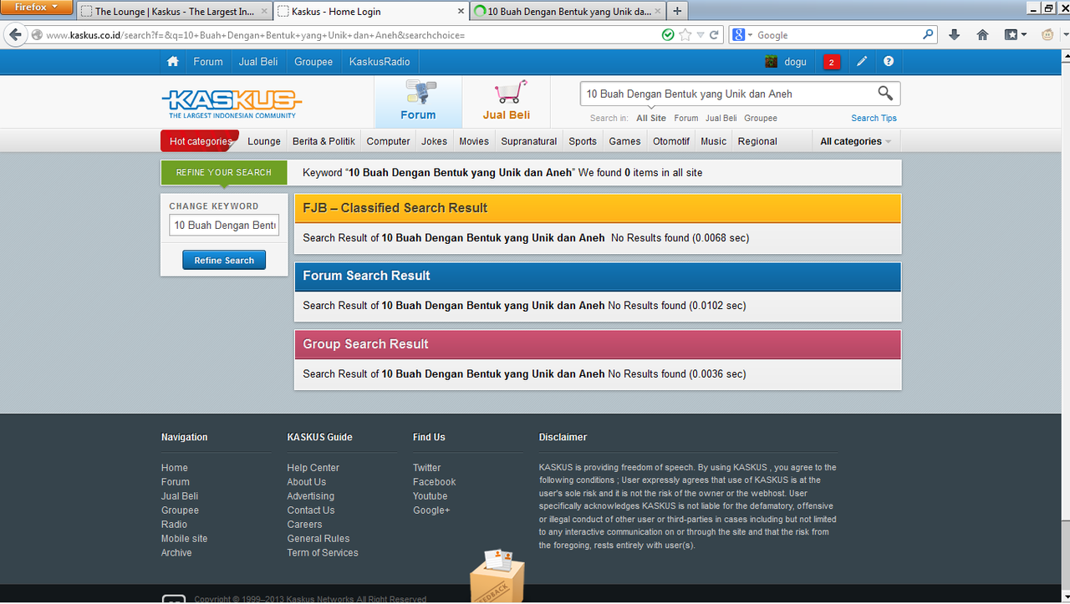Click the home icon in Kaskus navbar

173,62
